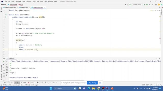Click the grey stop button in the top toolbar
Viewport: 163px width, 91px height.
click(x=152, y=5)
